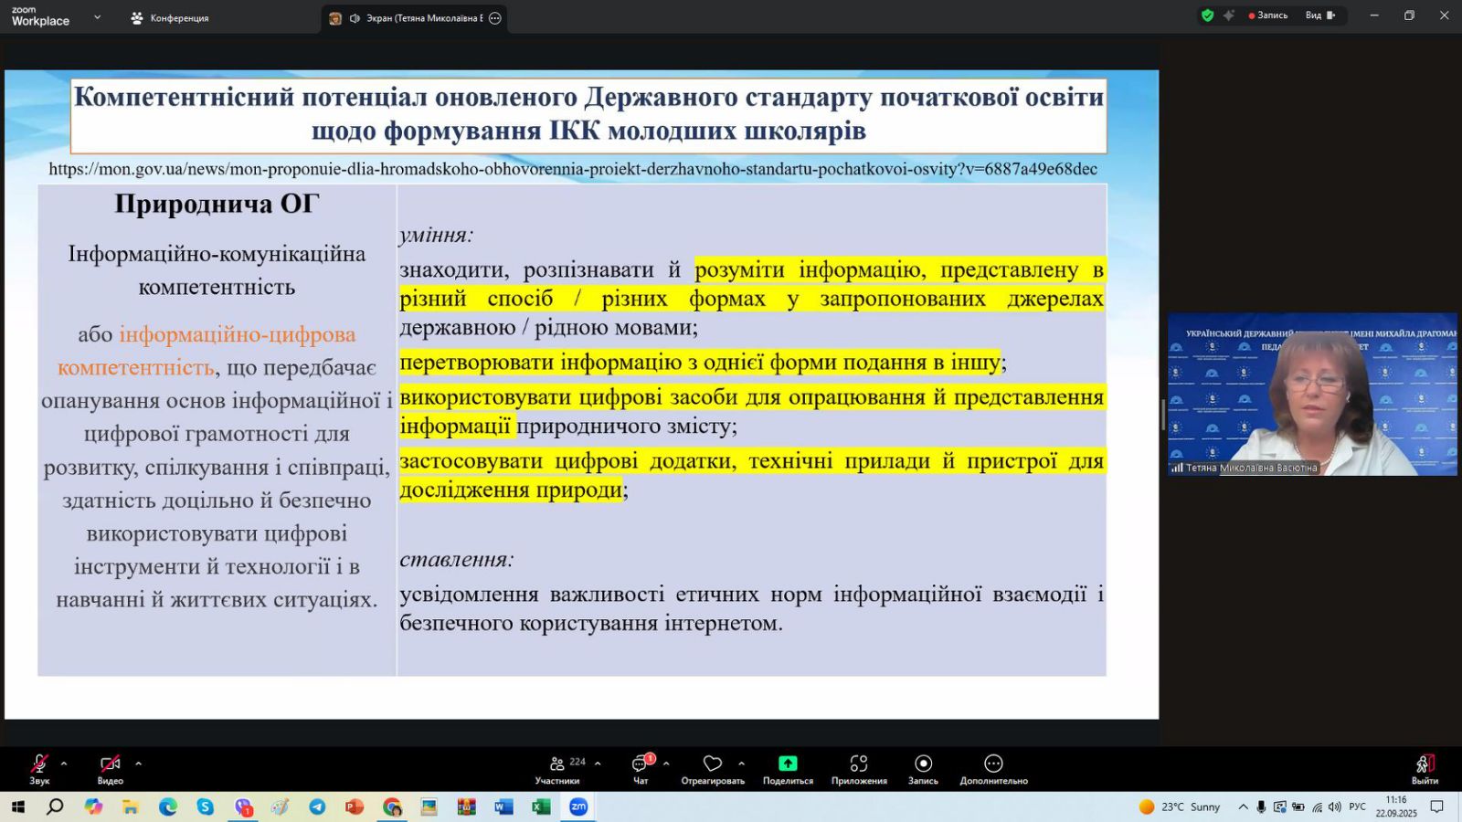Expand the arrow beside Участники count
The image size is (1462, 822).
(x=598, y=764)
